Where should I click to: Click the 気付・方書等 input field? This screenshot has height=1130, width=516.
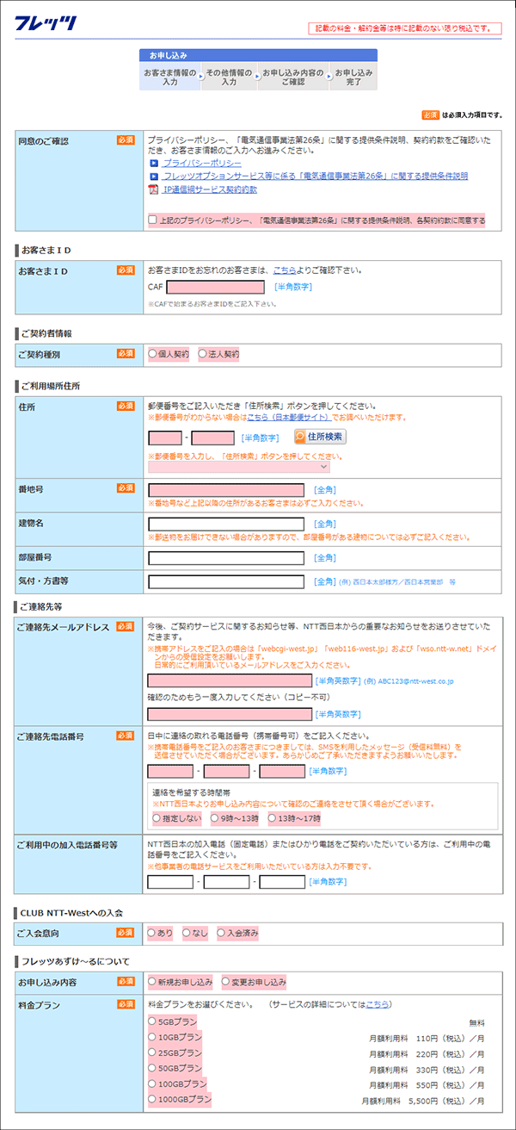(x=226, y=582)
